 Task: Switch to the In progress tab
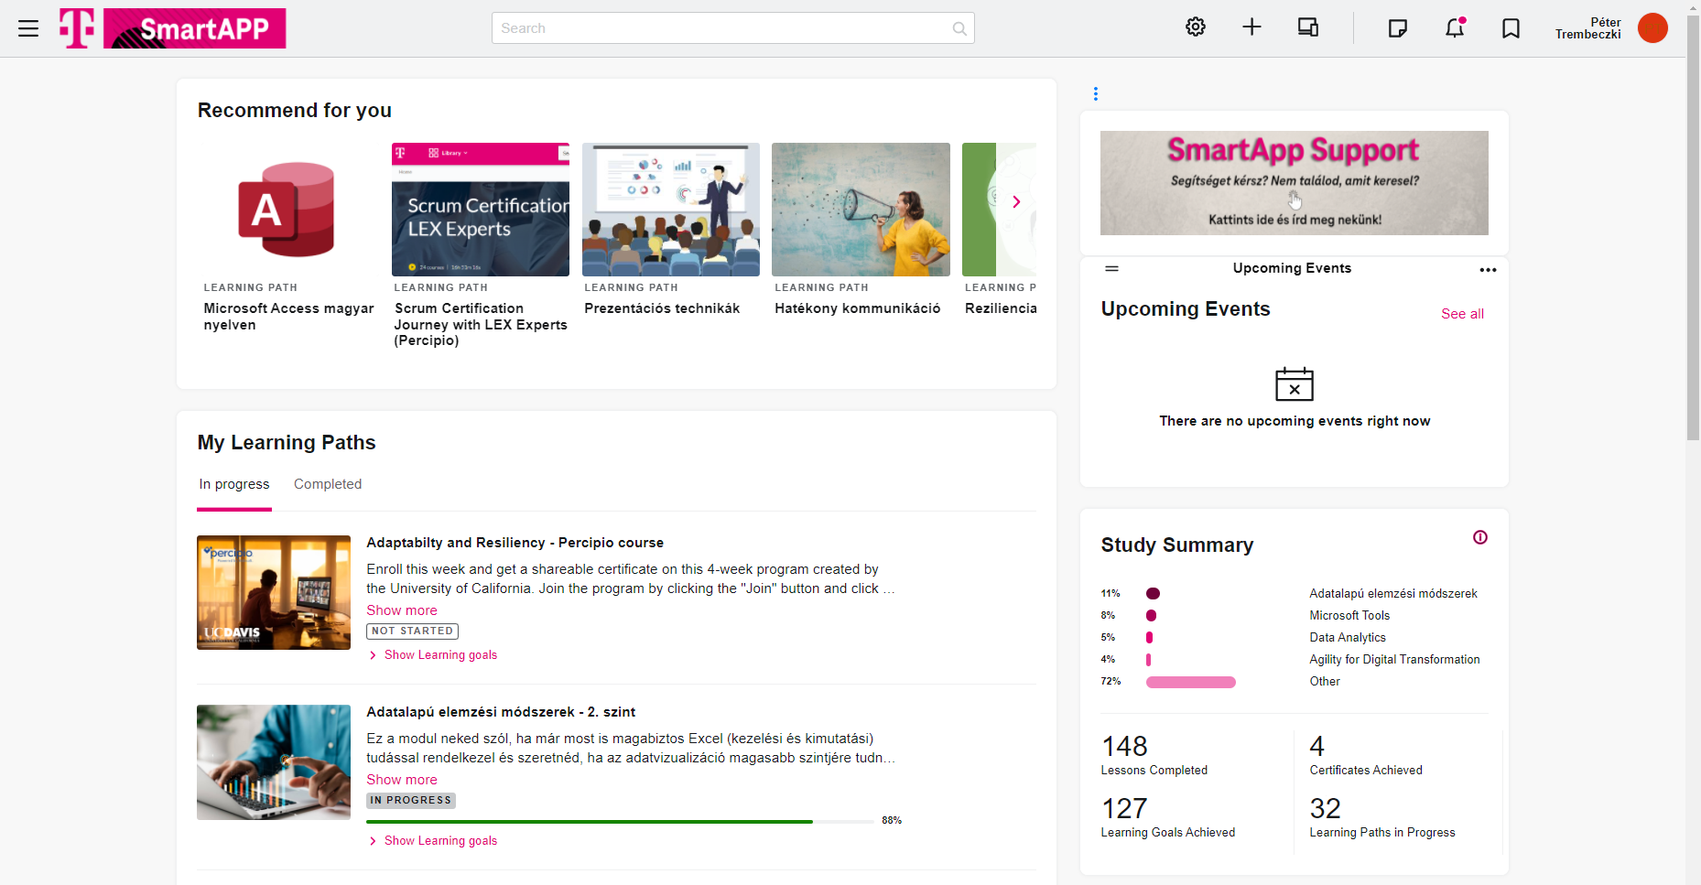234,484
